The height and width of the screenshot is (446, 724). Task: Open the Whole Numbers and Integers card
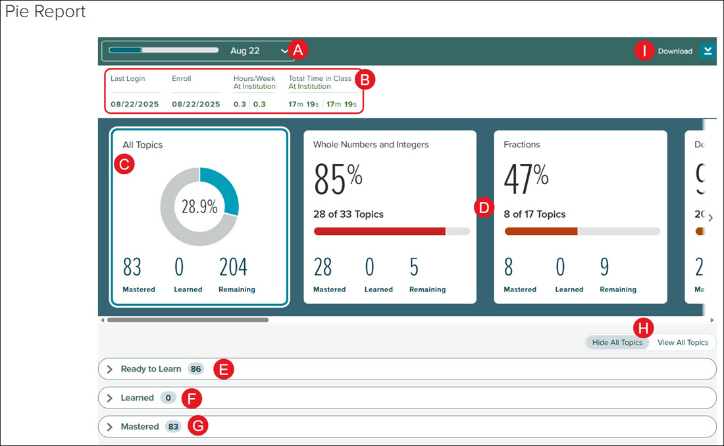tap(390, 217)
